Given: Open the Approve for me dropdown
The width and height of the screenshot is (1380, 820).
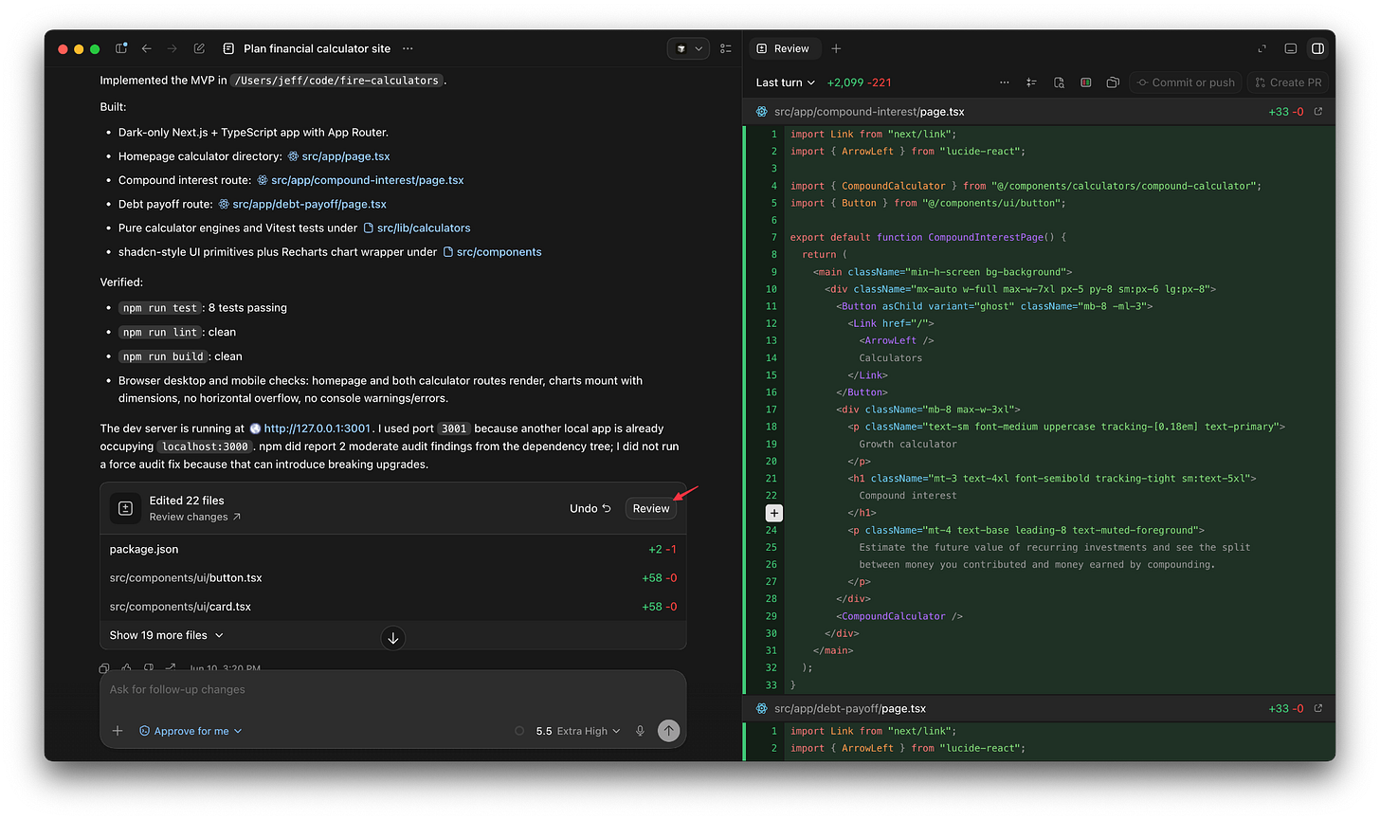Looking at the screenshot, I should [x=191, y=731].
